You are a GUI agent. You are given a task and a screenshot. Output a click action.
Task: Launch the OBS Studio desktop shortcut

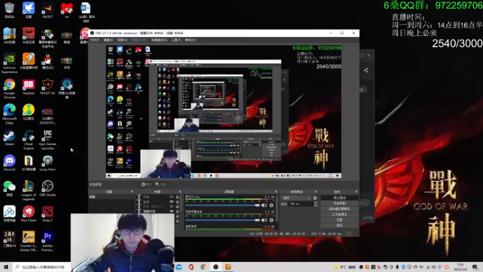[48, 189]
